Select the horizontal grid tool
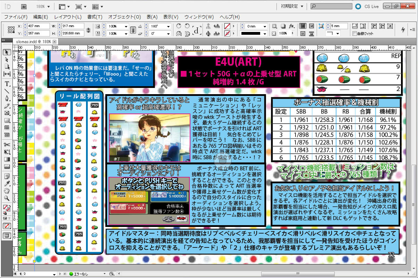The height and width of the screenshot is (278, 418). [7, 128]
